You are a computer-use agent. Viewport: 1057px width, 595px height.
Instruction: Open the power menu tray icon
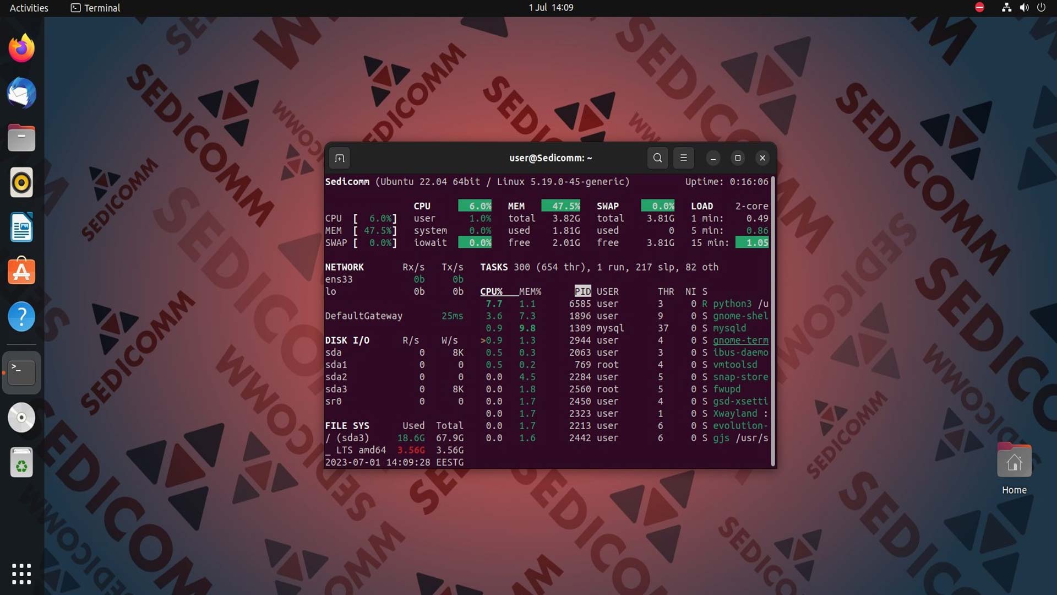(x=1041, y=8)
